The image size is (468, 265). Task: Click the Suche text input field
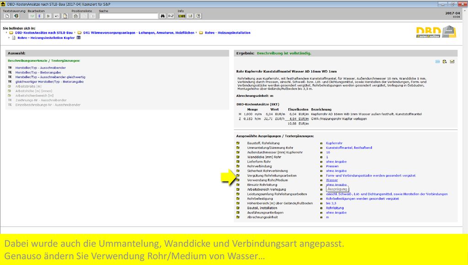tap(128, 16)
